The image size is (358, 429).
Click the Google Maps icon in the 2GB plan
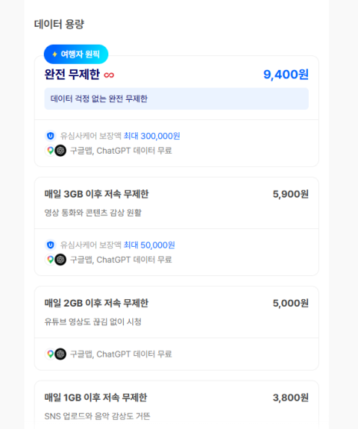click(x=51, y=354)
